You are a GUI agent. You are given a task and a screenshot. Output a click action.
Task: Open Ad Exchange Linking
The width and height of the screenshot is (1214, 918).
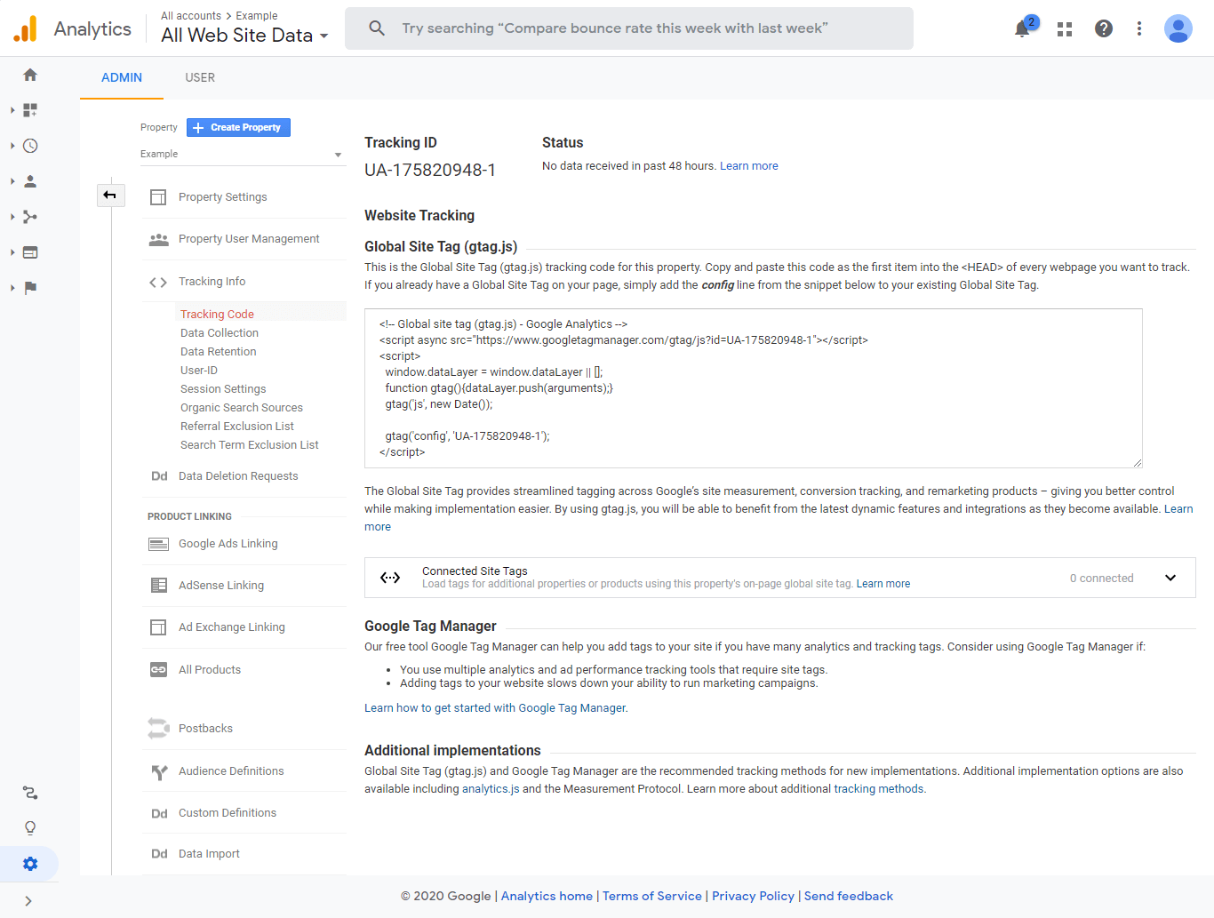(x=232, y=627)
